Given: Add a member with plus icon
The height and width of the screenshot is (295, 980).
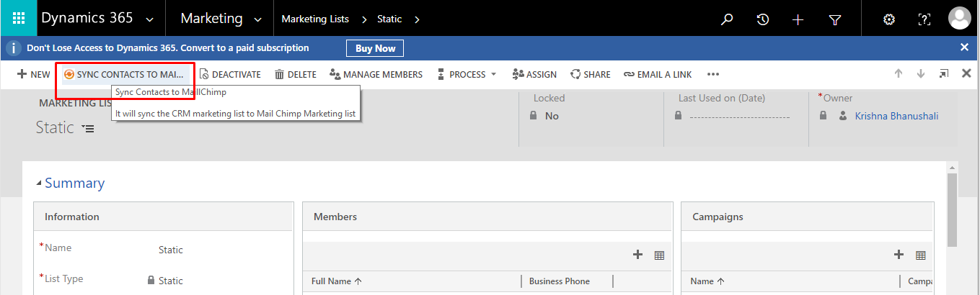Looking at the screenshot, I should pyautogui.click(x=637, y=254).
